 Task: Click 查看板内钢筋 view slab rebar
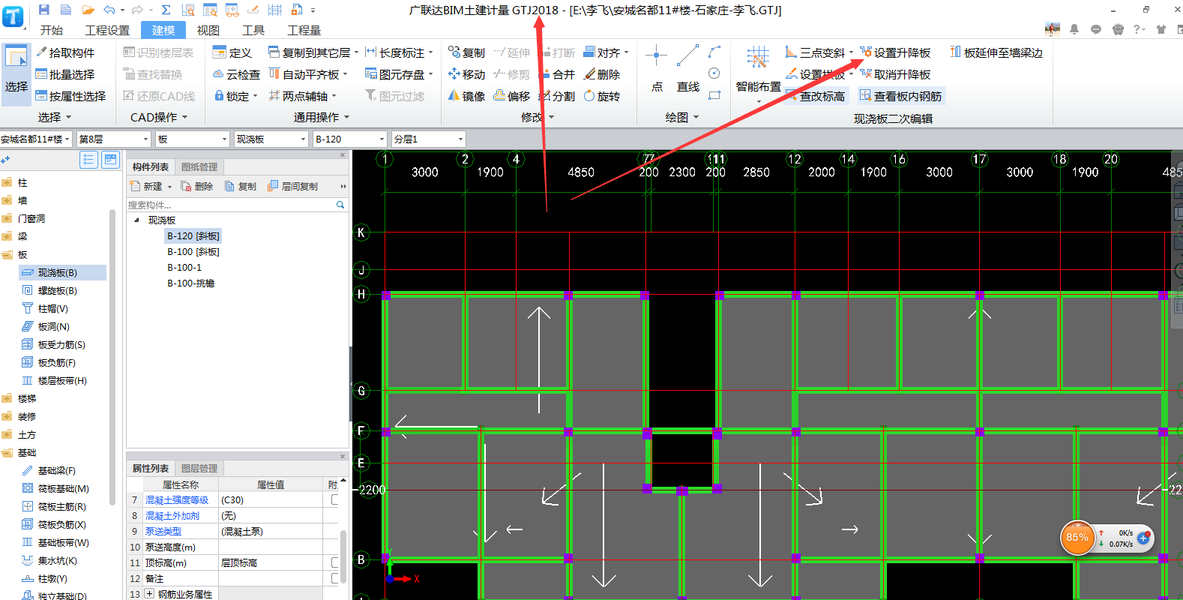(901, 96)
